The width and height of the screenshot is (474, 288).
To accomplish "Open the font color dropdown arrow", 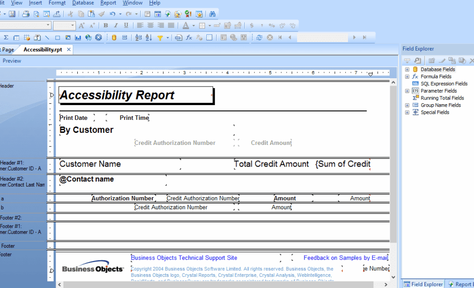I will [193, 25].
